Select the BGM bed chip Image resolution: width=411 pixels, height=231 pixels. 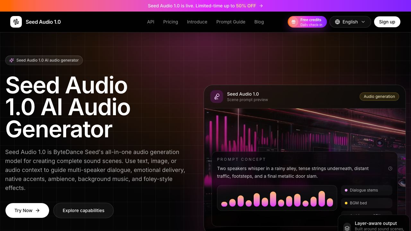(x=367, y=203)
